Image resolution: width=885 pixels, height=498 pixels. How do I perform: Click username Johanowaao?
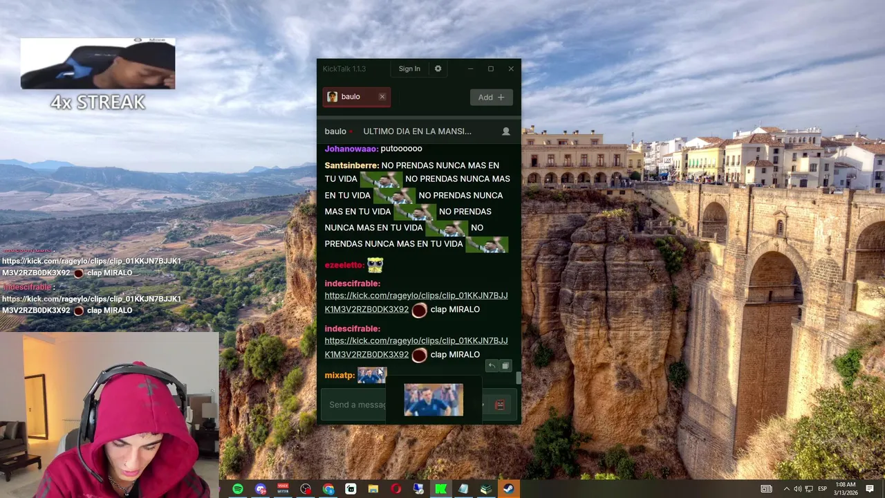pyautogui.click(x=351, y=149)
